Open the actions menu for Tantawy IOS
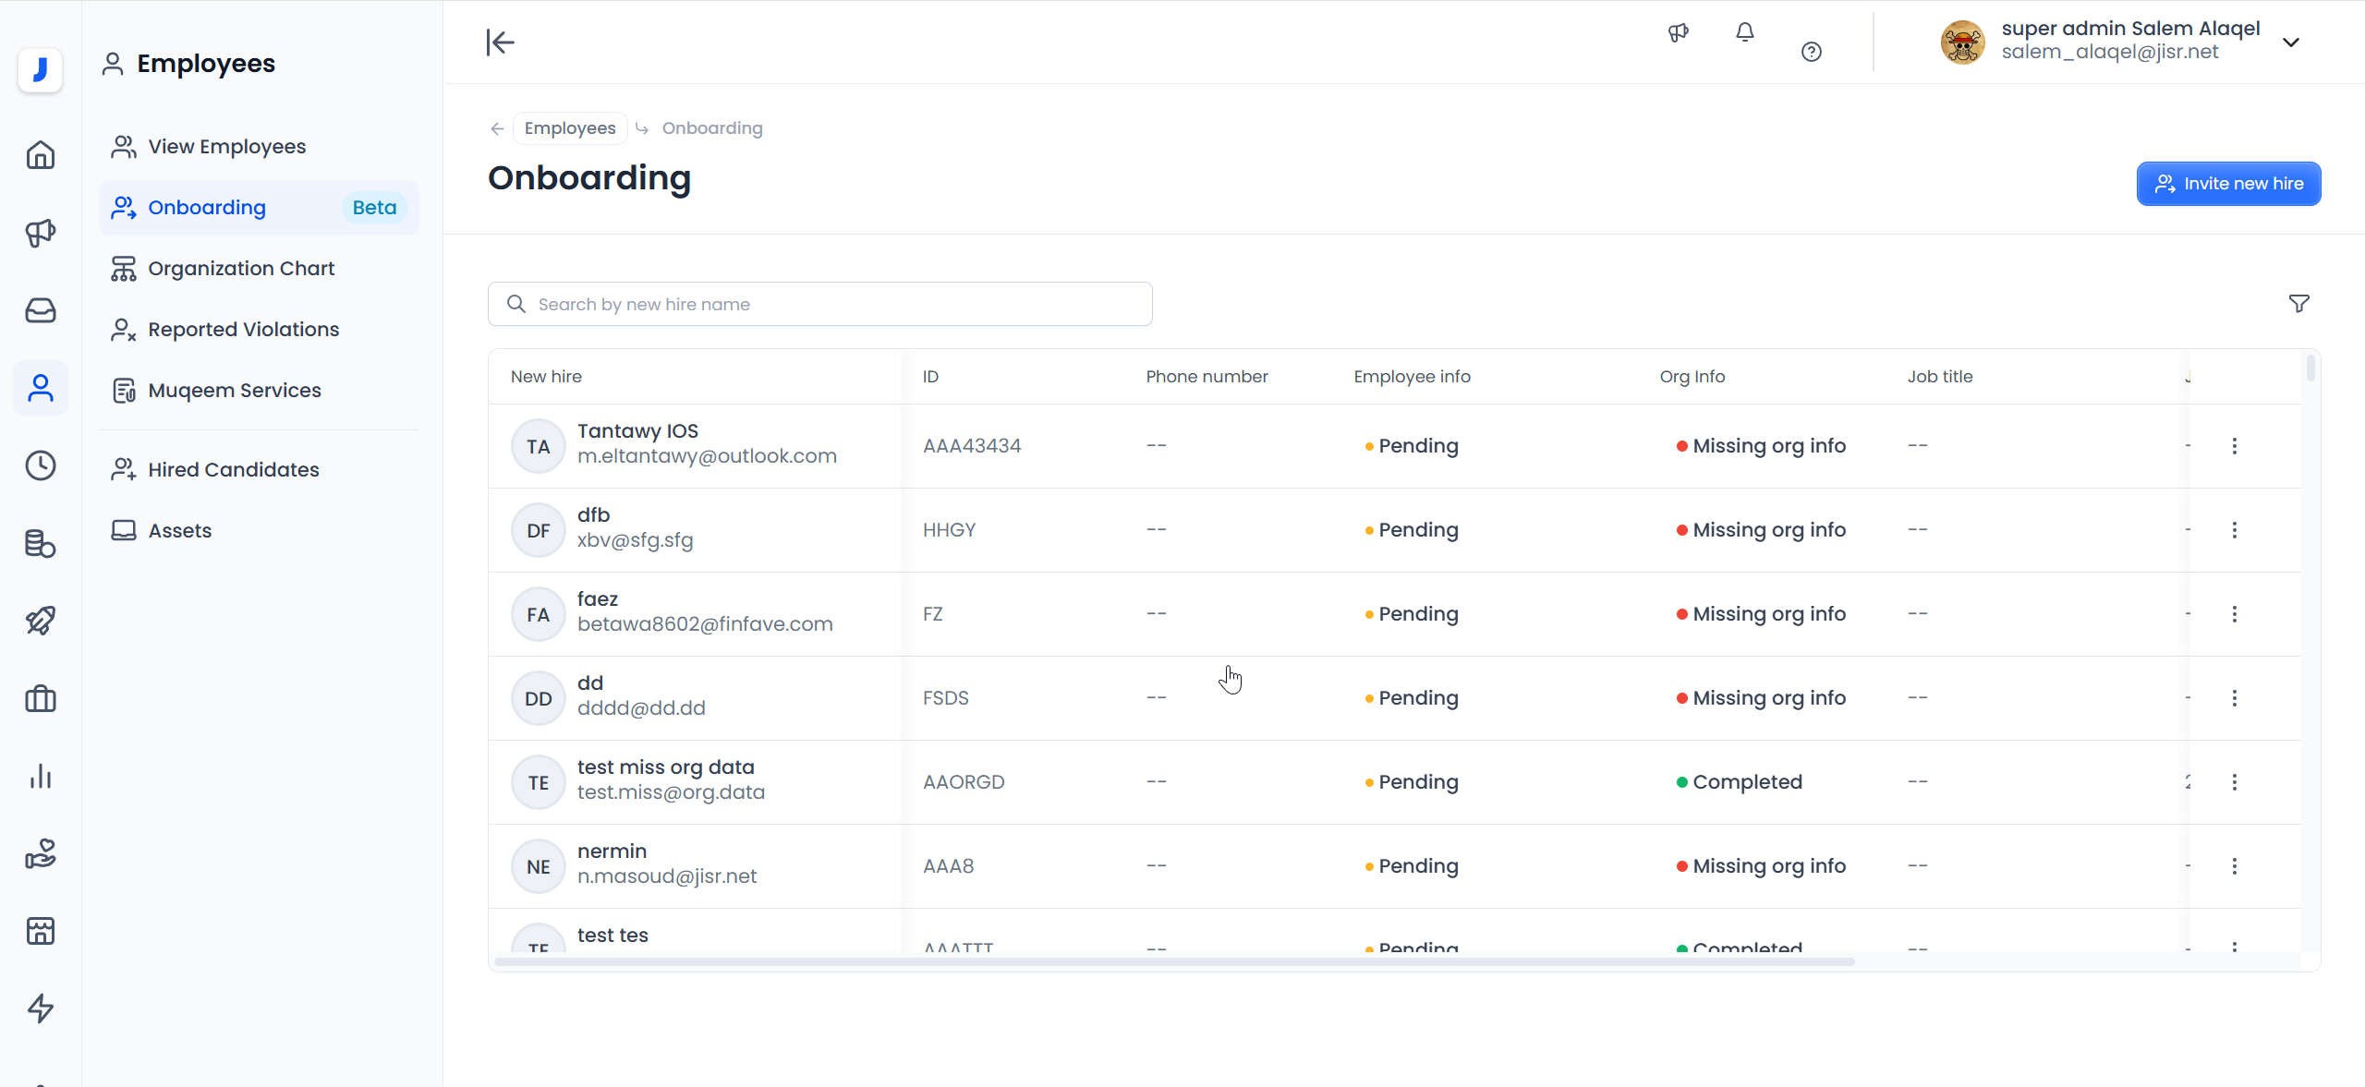 point(2236,445)
